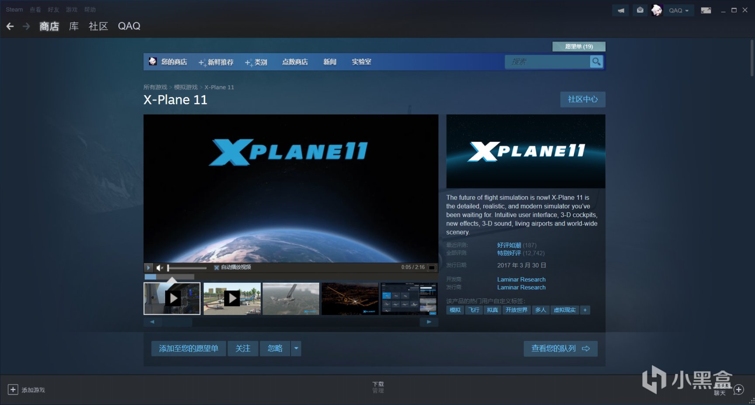
Task: Open the 帮助 menu
Action: [x=90, y=10]
